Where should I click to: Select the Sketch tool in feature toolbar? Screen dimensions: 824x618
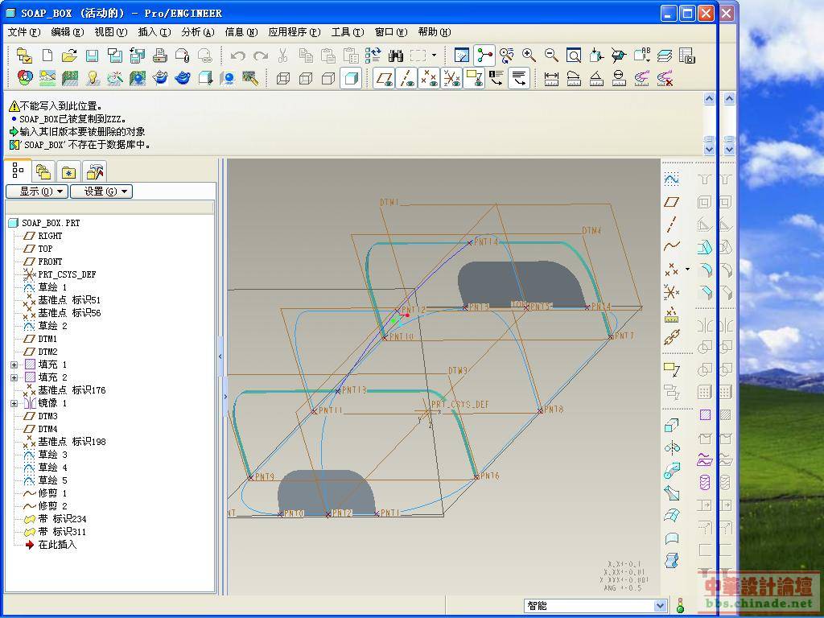pos(672,179)
